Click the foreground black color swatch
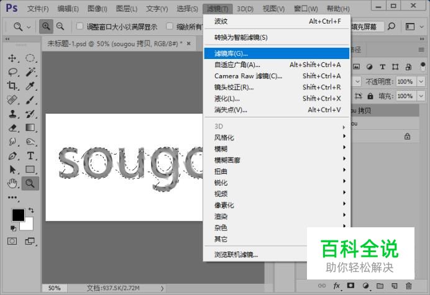The width and height of the screenshot is (430, 295). click(x=18, y=215)
